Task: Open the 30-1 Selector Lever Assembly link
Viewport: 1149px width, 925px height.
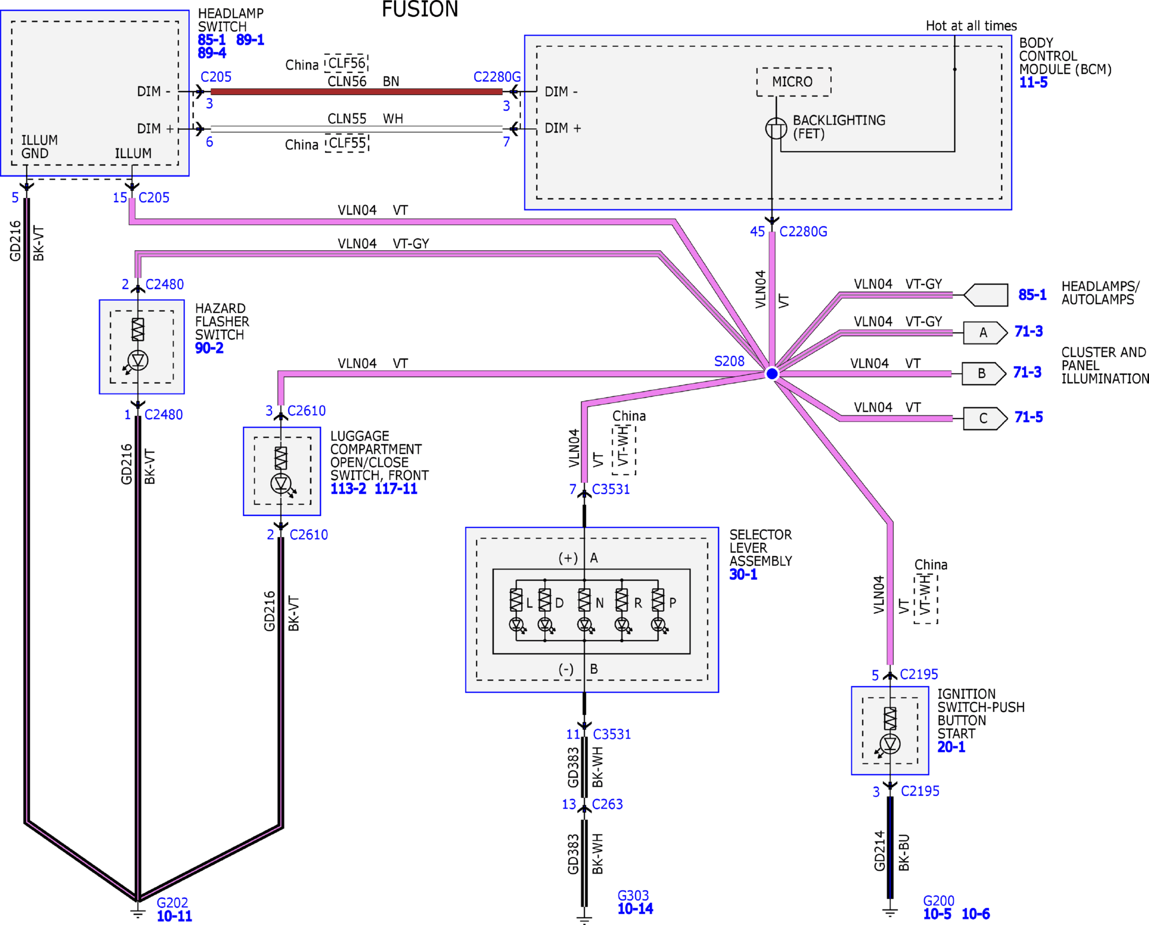Action: (743, 575)
